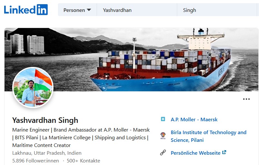The image size is (259, 165).
Task: Click the first name field containing Yashvardhan
Action: (137, 10)
